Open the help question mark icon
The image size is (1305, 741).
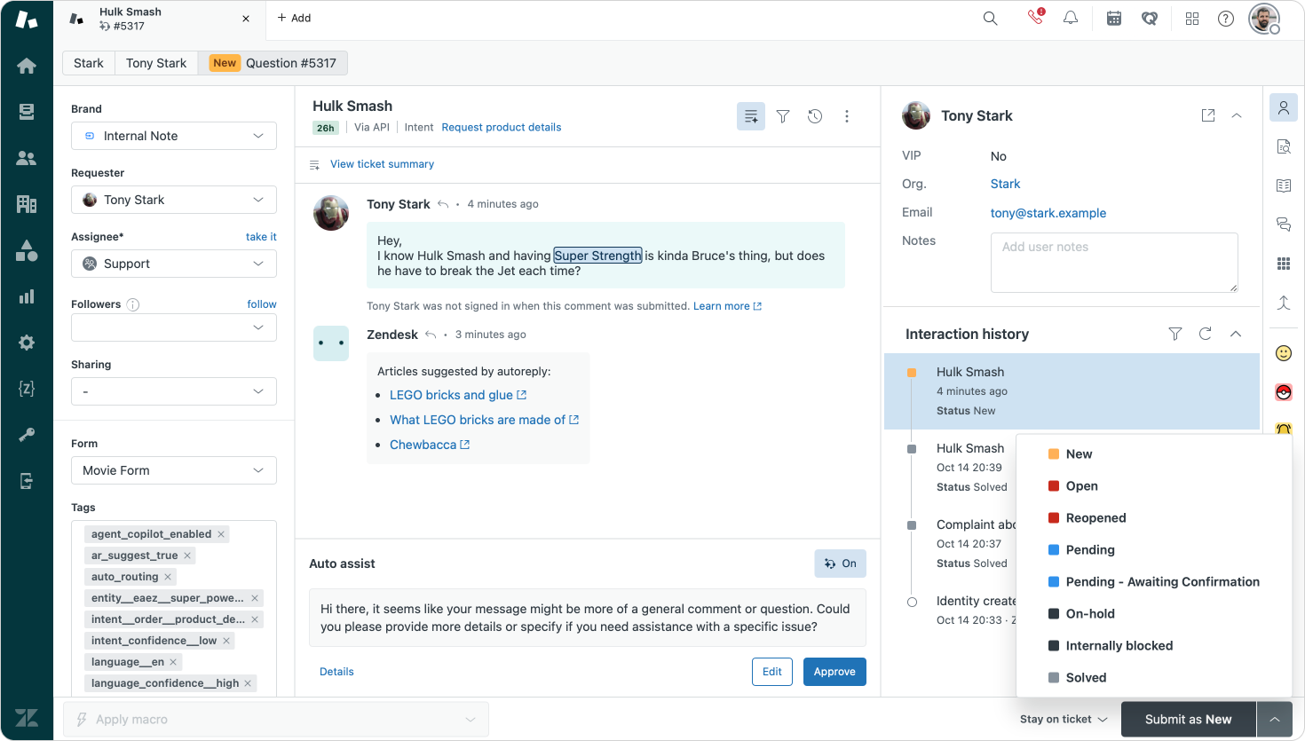coord(1226,18)
